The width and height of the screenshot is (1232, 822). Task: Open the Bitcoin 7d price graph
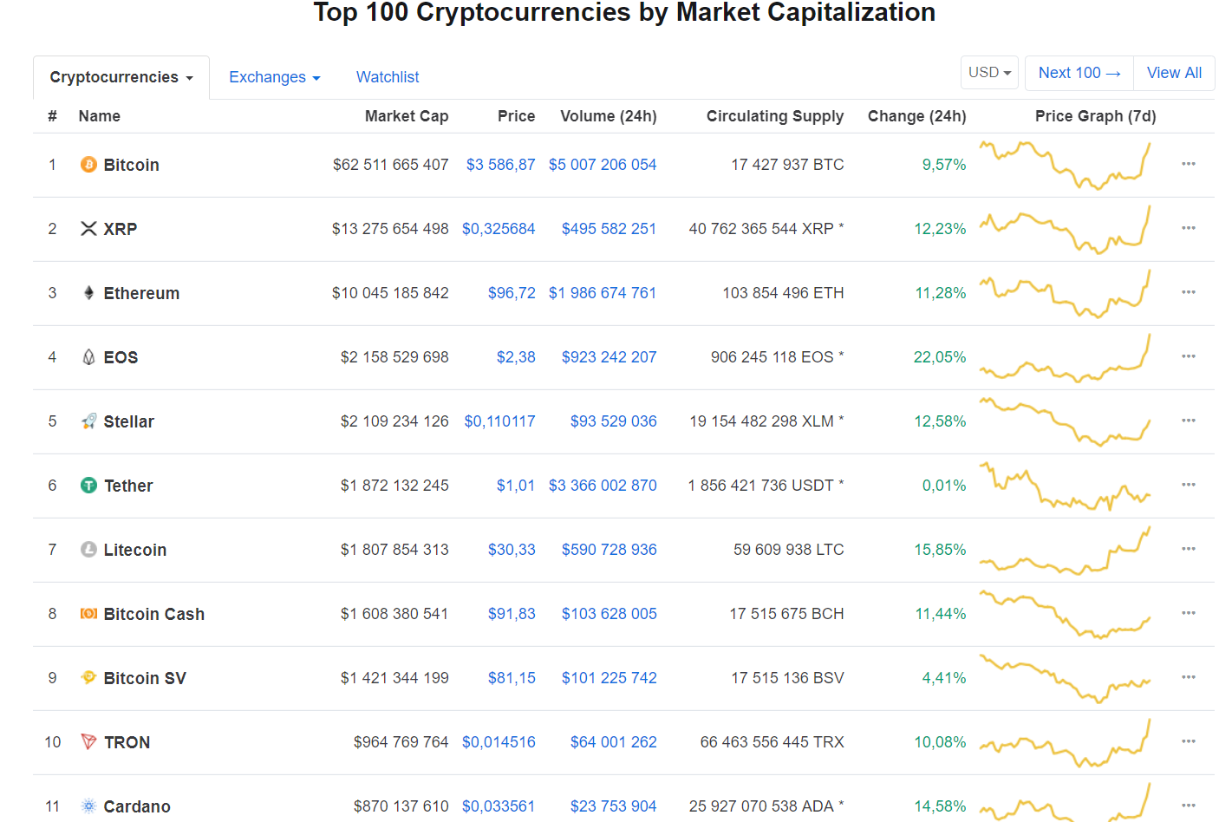click(x=1066, y=165)
